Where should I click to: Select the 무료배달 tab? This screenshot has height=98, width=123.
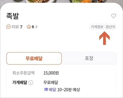[x=34, y=59]
